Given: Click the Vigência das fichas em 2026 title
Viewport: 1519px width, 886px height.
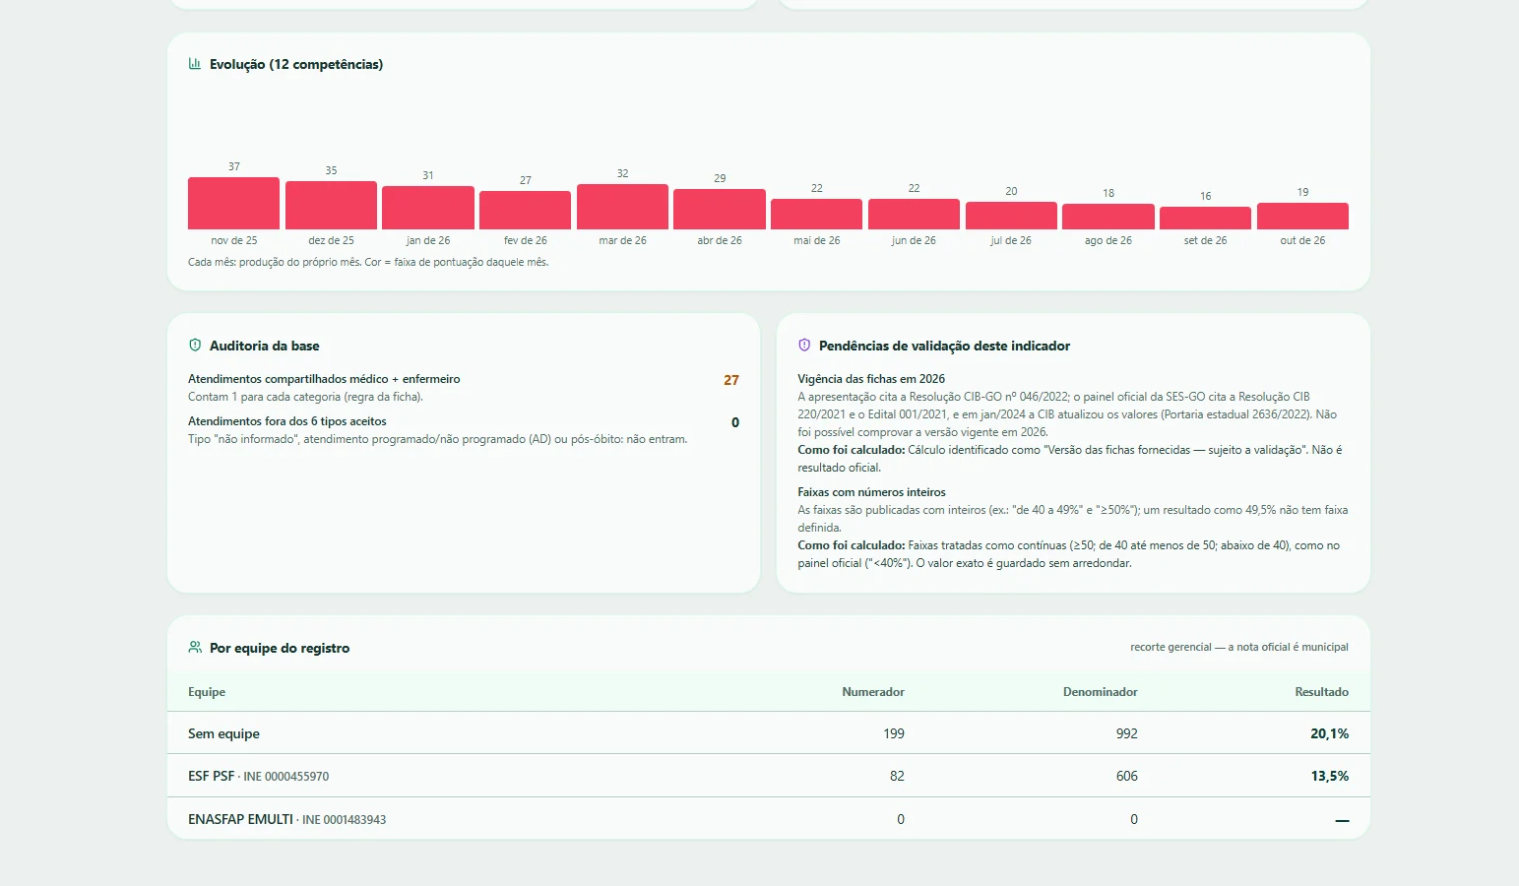Looking at the screenshot, I should (871, 379).
